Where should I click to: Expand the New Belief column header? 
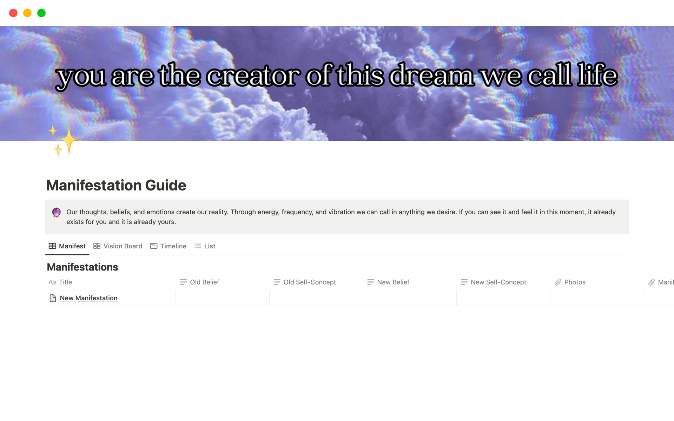[394, 282]
